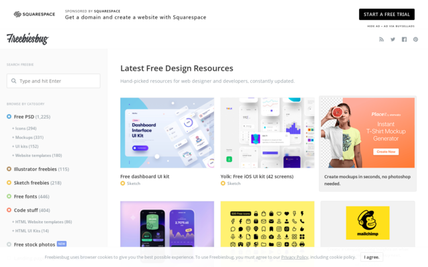Click the yellow circle beside Sketch freebies
The width and height of the screenshot is (428, 267).
click(x=9, y=182)
